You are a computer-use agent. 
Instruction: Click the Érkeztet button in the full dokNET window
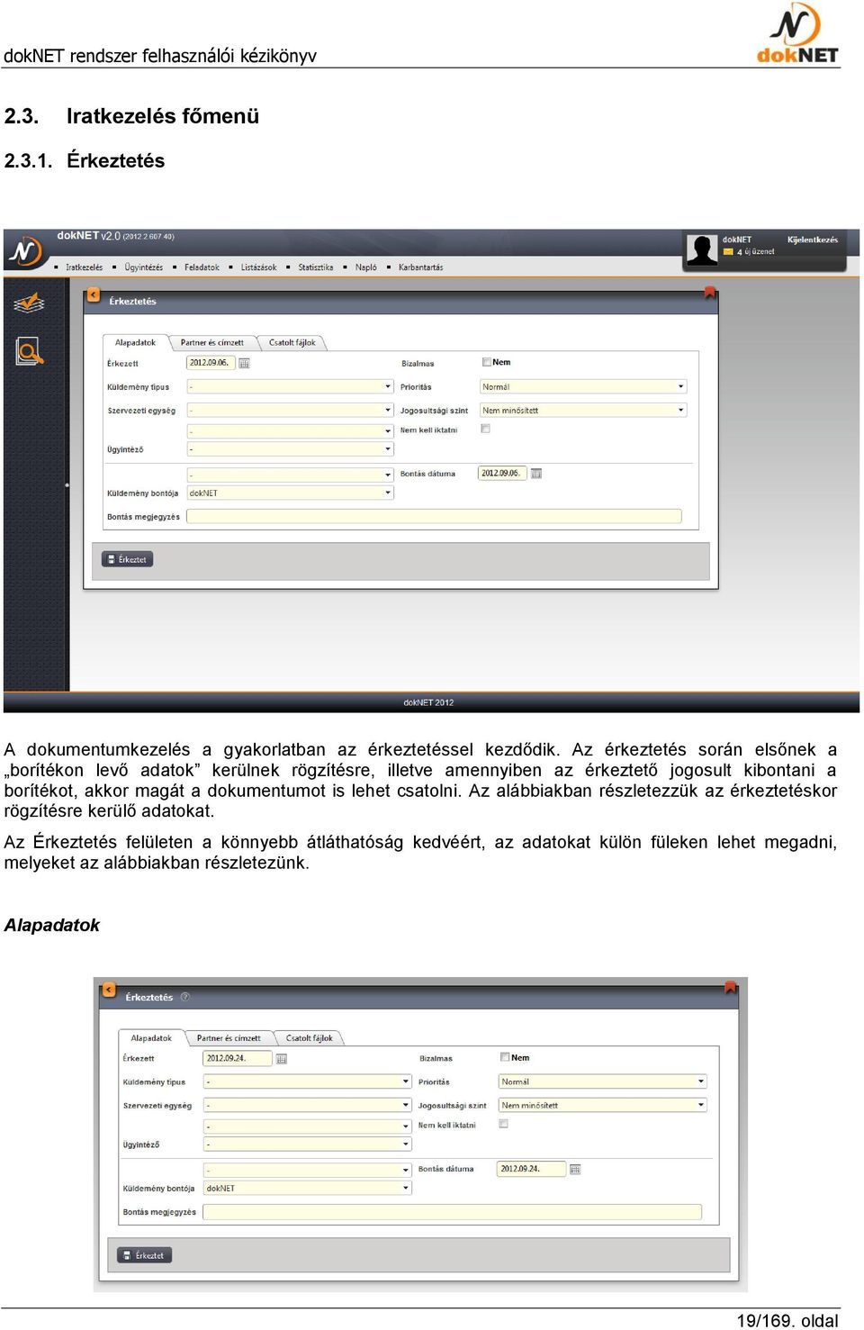click(127, 559)
